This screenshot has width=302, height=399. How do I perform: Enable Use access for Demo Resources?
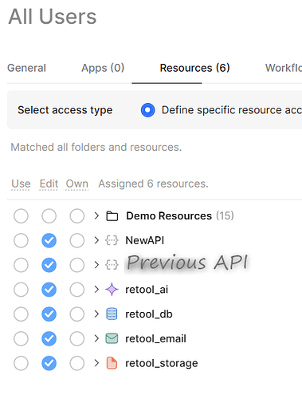21,216
